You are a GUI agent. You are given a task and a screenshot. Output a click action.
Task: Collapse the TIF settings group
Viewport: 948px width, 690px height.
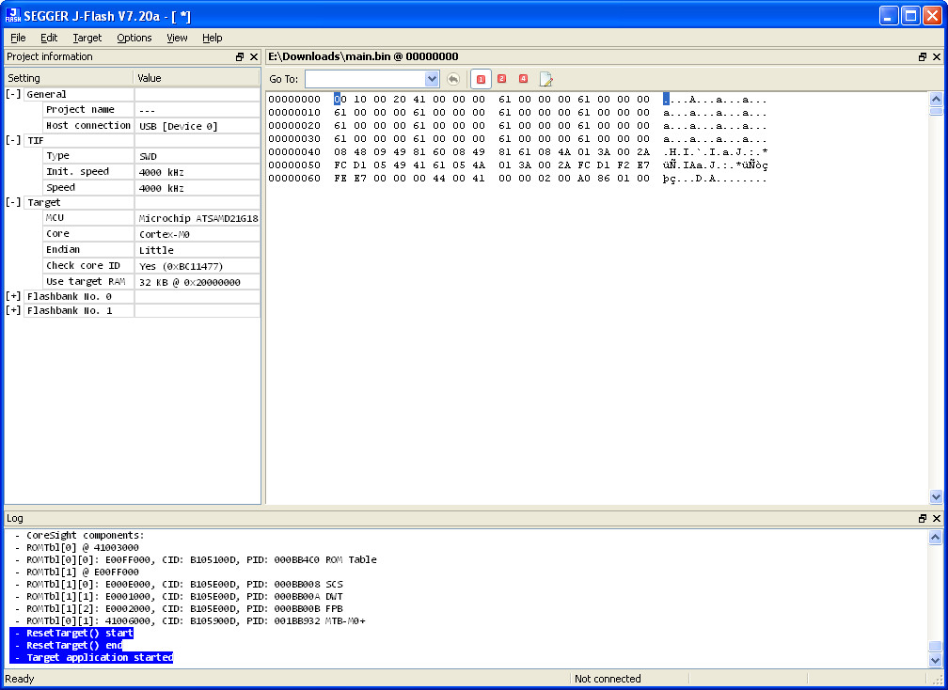click(13, 140)
